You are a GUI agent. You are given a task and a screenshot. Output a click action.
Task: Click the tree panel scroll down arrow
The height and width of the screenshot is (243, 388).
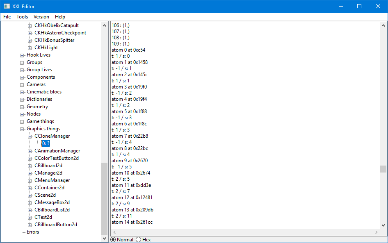105,238
